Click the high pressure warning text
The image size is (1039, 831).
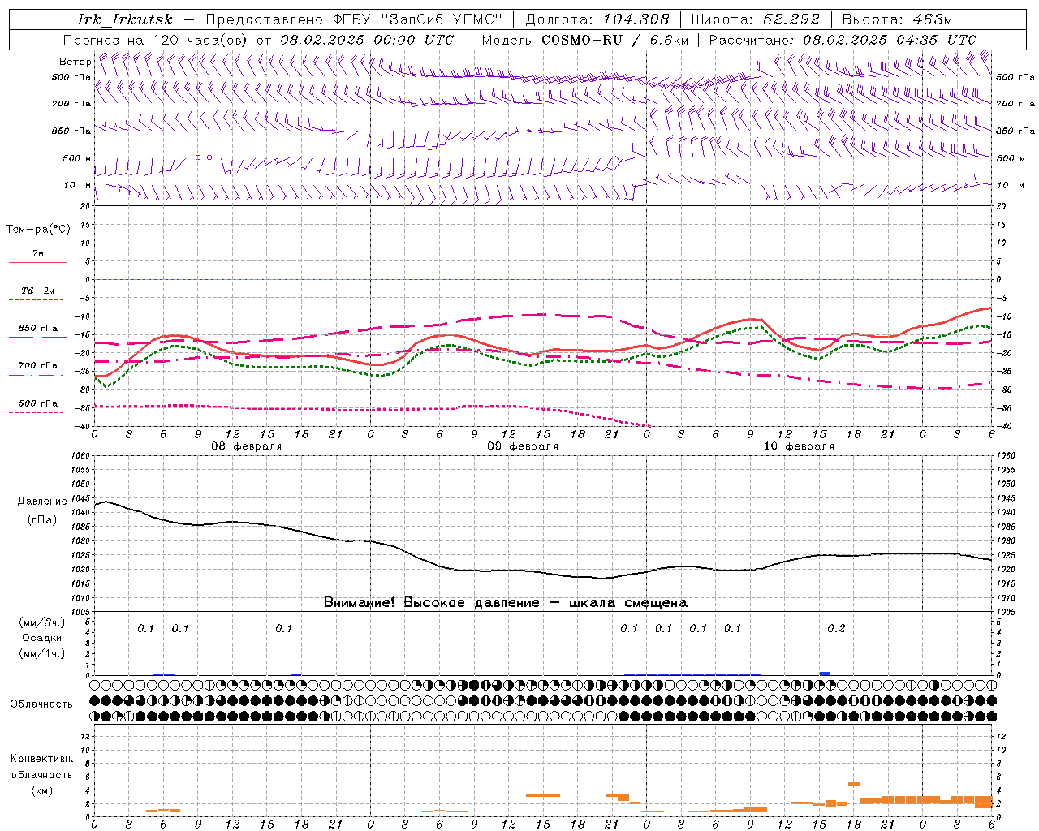506,603
